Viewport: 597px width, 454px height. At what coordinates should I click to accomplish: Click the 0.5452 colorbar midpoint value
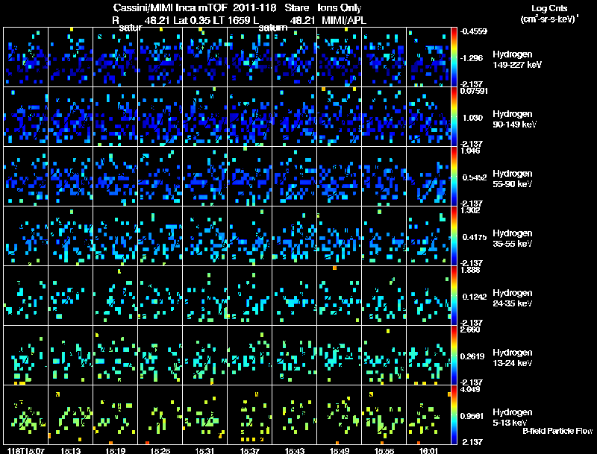[x=475, y=177]
